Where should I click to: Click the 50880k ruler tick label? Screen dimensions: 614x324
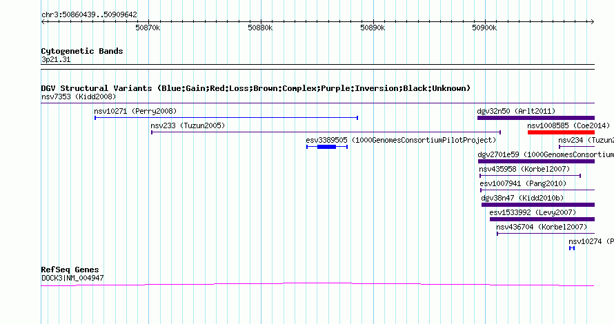(260, 28)
